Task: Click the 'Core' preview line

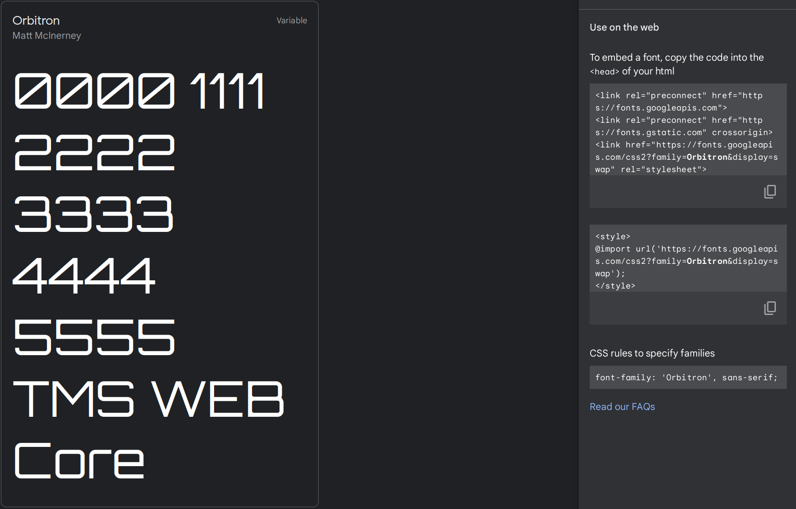Action: (x=79, y=461)
